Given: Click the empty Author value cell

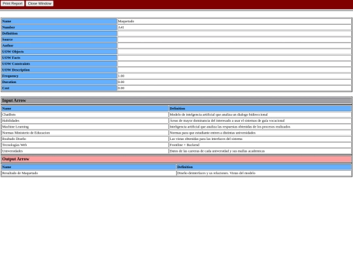Looking at the screenshot, I should (x=234, y=46).
